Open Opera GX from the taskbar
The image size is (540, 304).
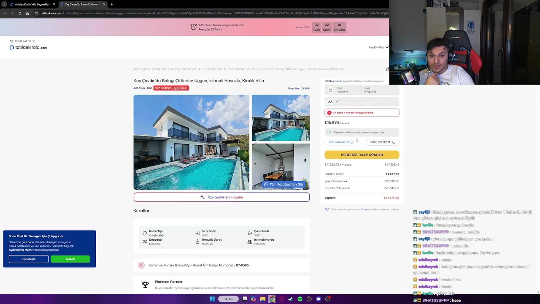click(x=281, y=299)
